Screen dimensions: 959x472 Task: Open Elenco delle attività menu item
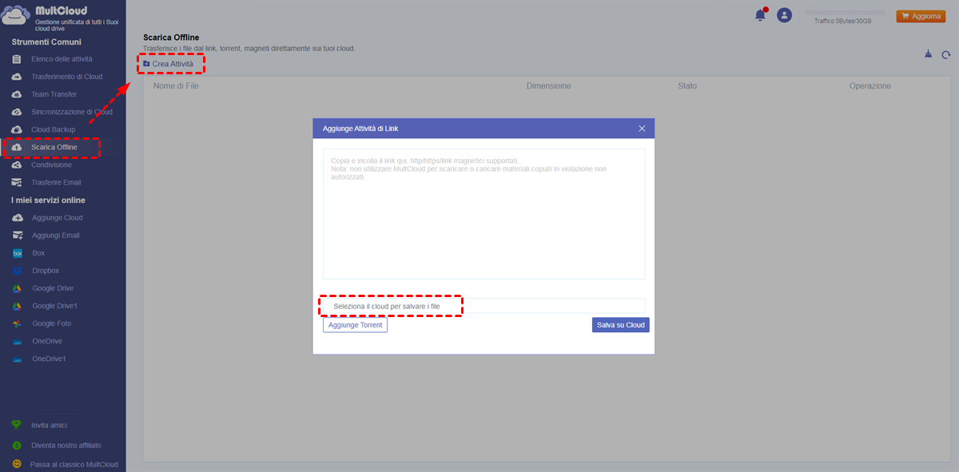pos(62,59)
